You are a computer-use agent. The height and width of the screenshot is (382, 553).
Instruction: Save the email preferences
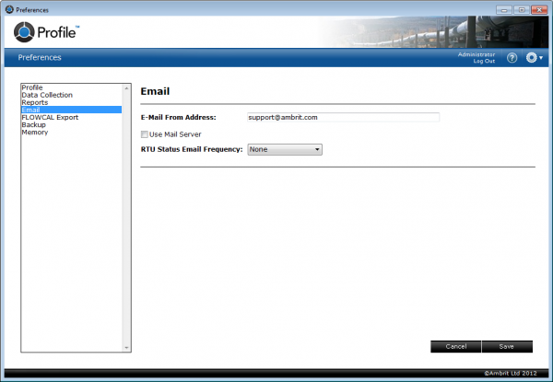coord(507,346)
